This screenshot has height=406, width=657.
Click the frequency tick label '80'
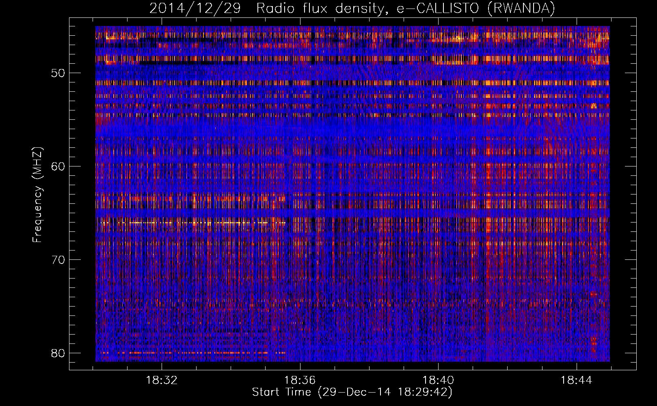[58, 353]
